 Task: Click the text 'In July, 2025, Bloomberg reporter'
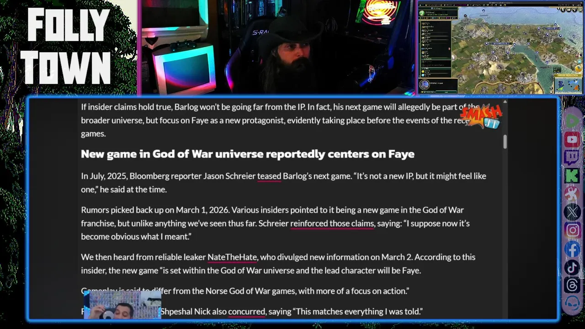(x=141, y=176)
